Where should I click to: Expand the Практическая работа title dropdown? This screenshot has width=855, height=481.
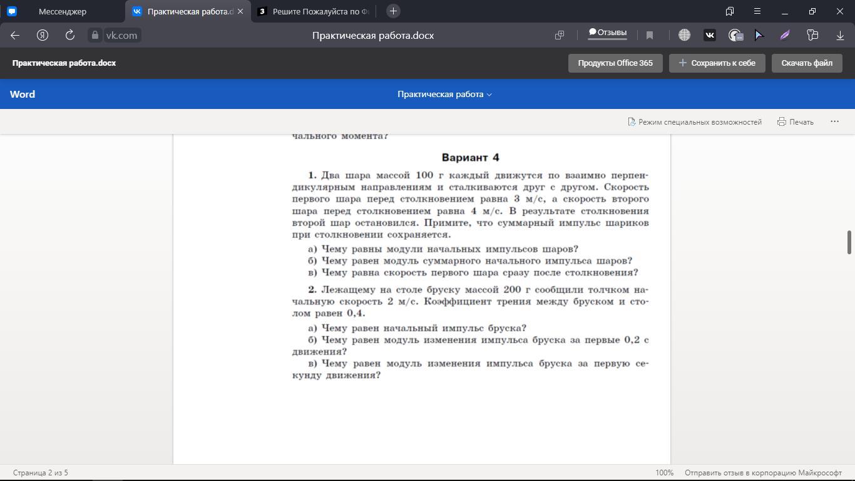coord(444,95)
